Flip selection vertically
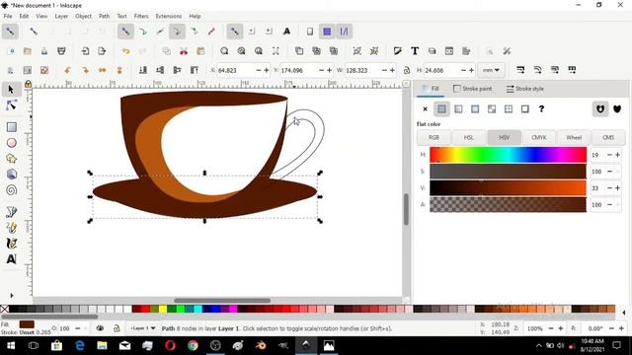This screenshot has width=632, height=355. (x=119, y=70)
